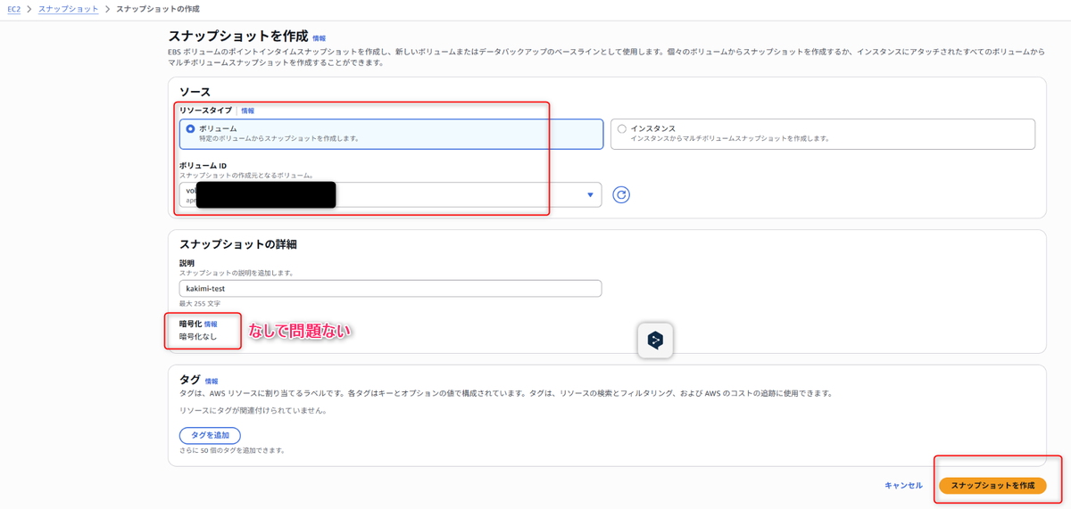Select the インスタンス resource type radio
The width and height of the screenshot is (1071, 509).
click(622, 129)
